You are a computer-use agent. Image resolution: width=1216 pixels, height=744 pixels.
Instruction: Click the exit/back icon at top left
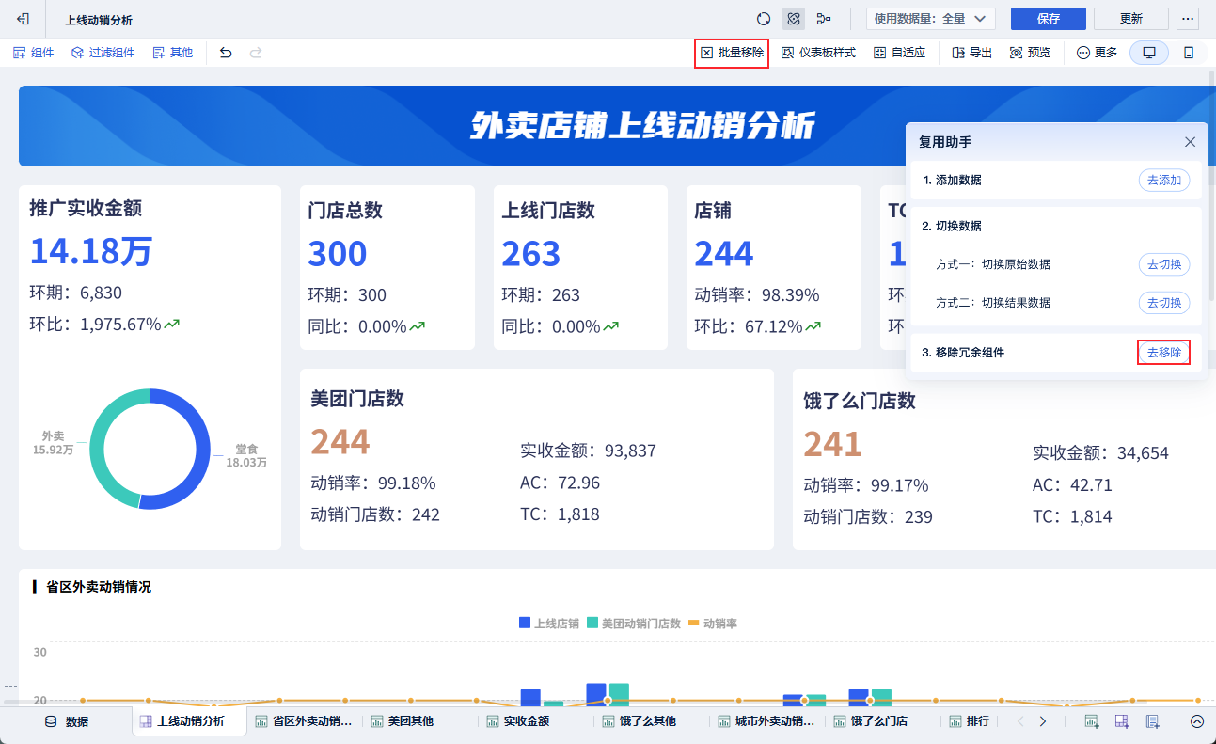coord(23,19)
